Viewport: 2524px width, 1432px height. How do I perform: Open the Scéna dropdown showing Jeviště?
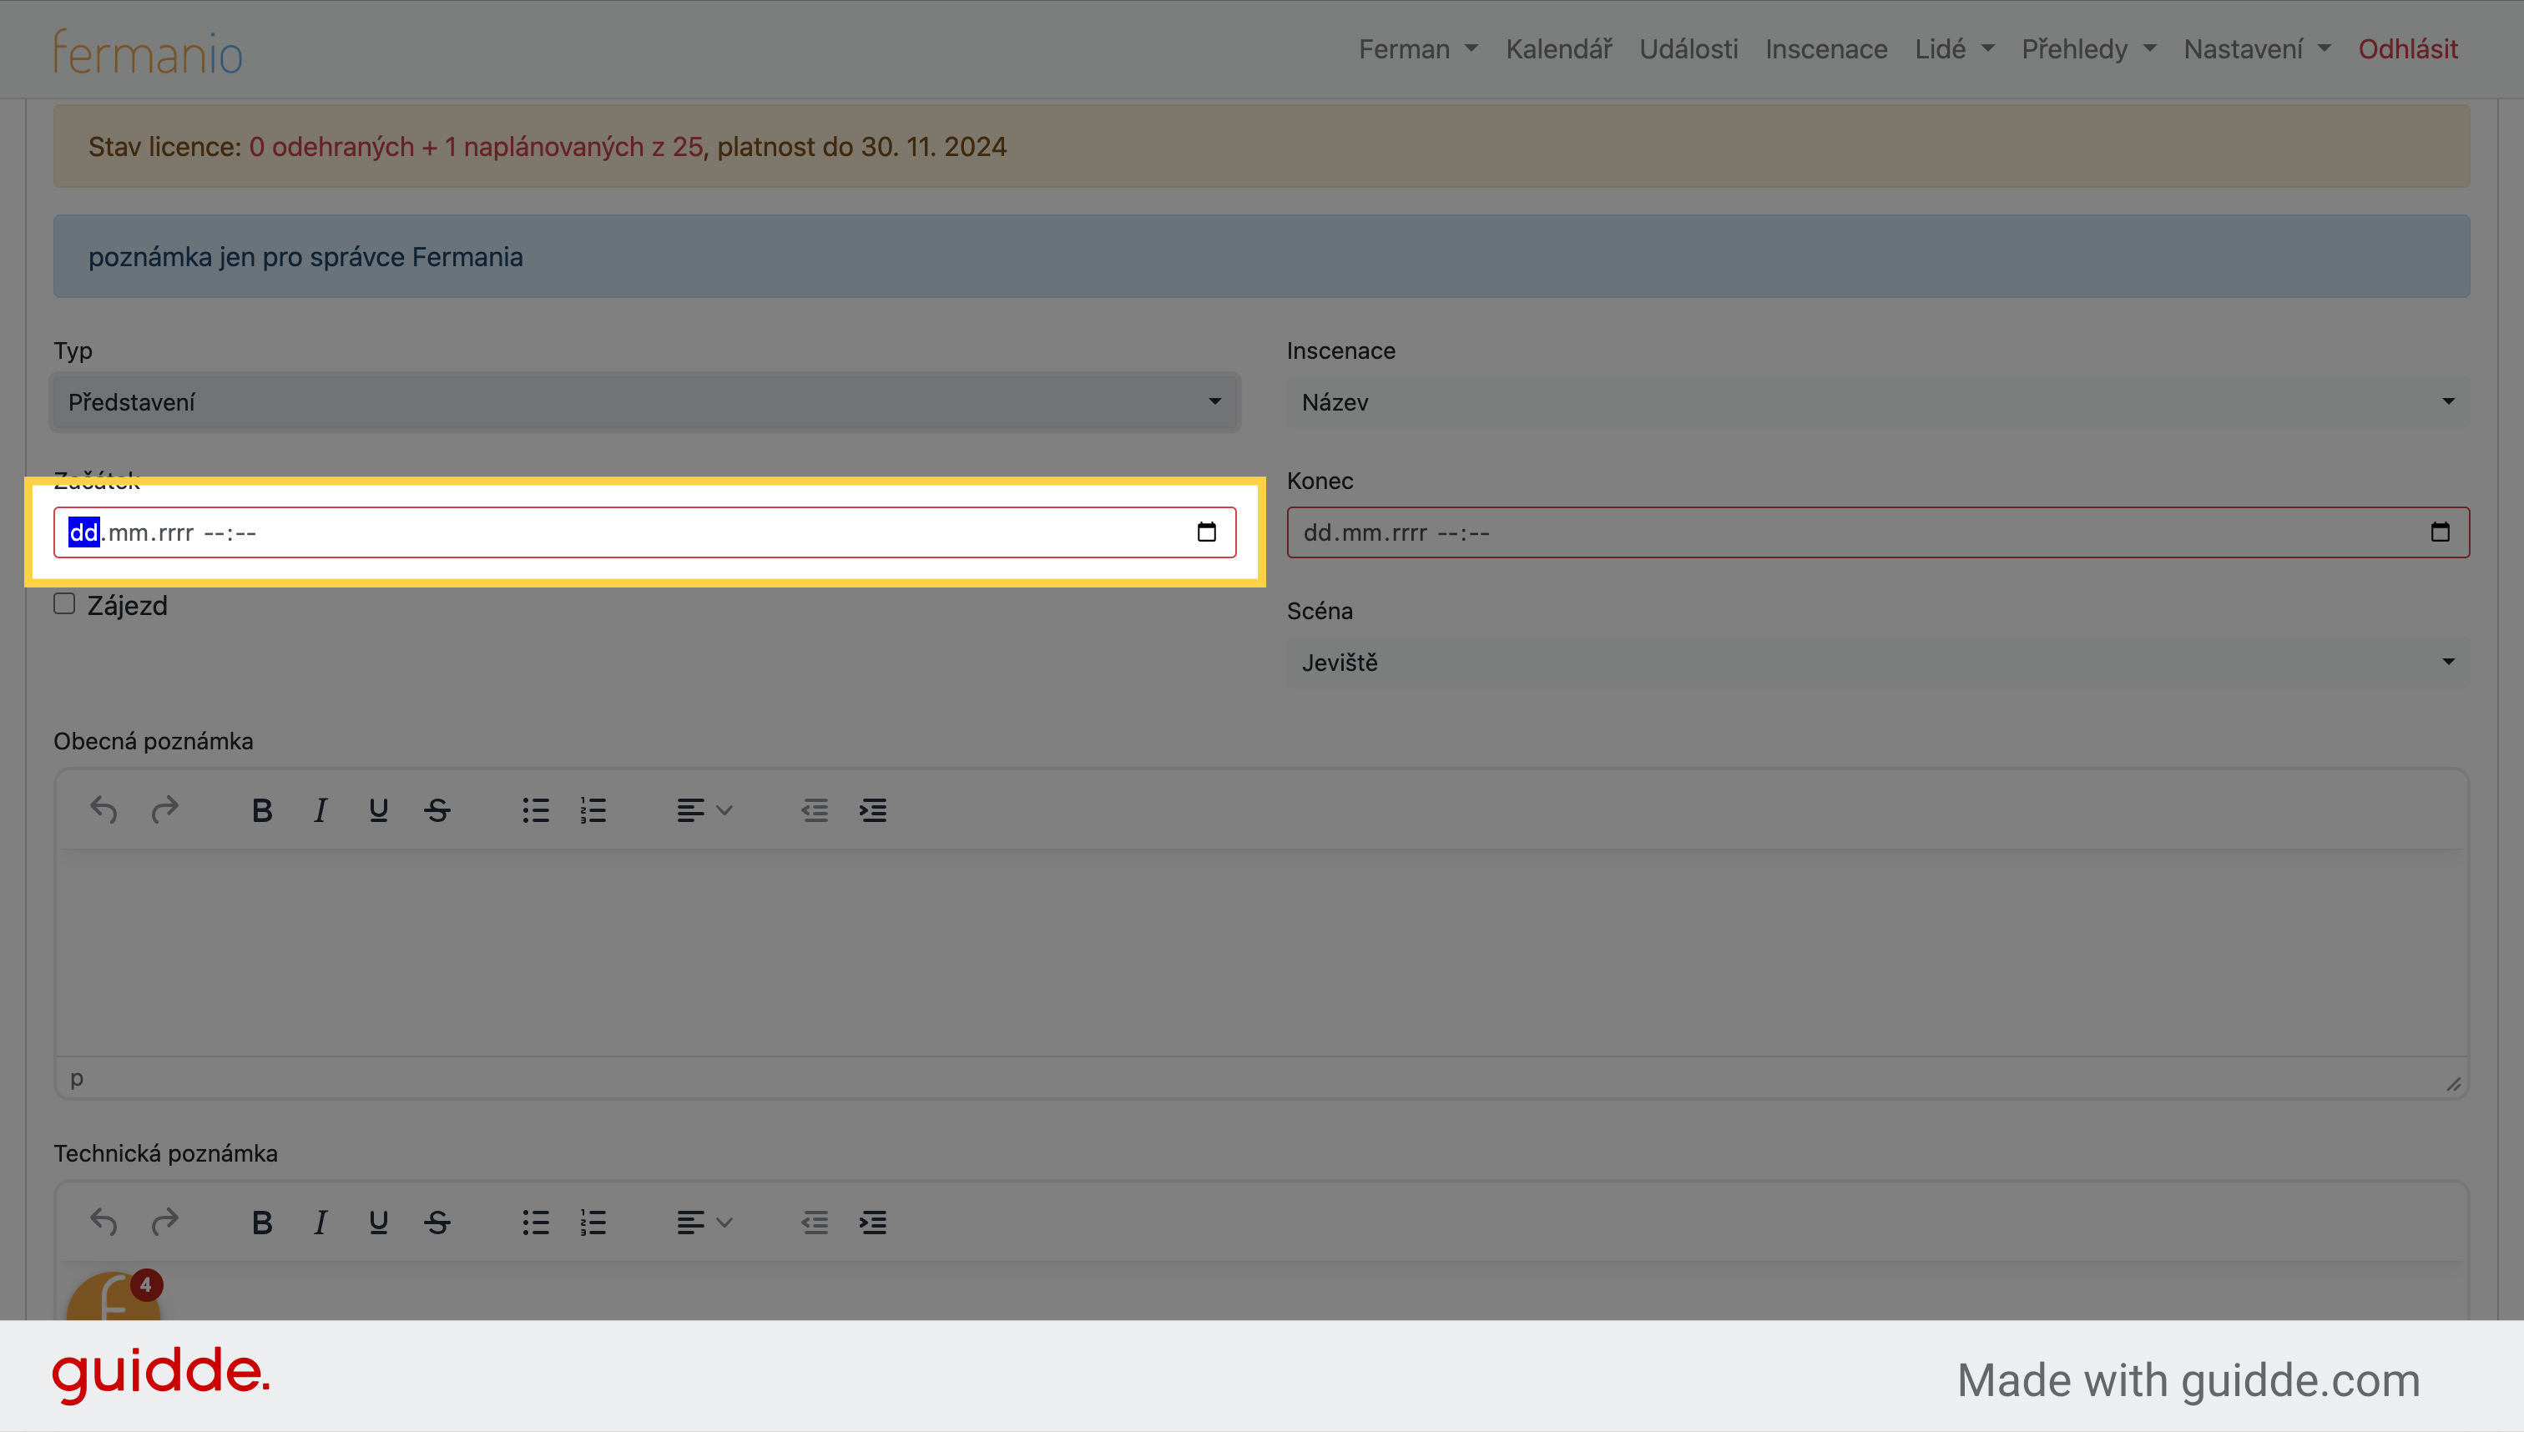point(1878,662)
